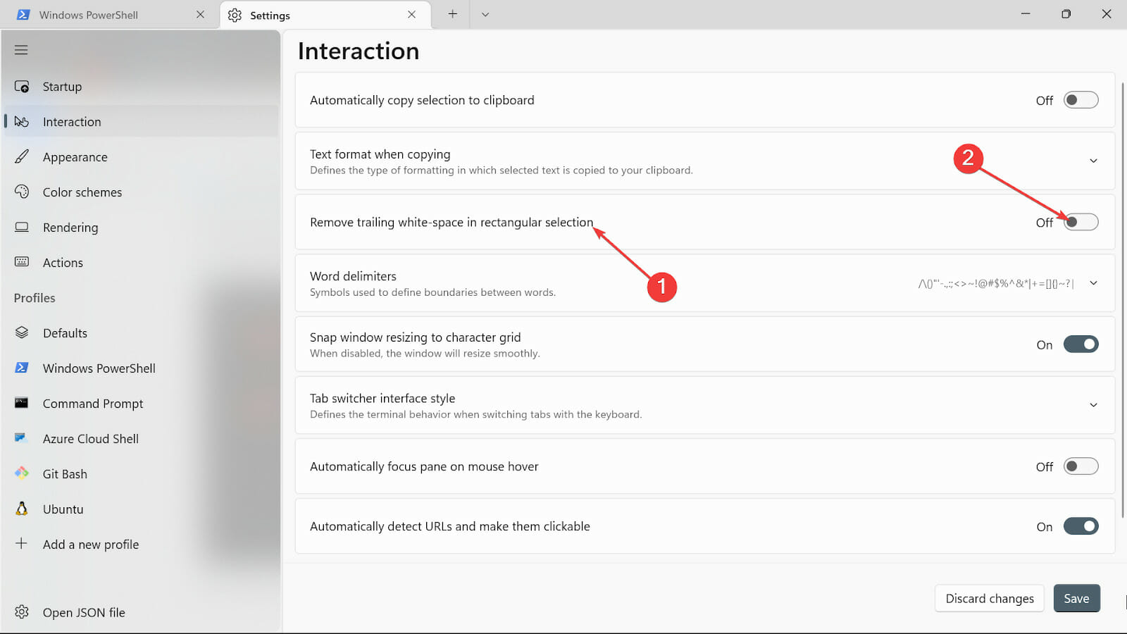Click the Command Prompt profile icon
1127x634 pixels.
click(x=22, y=403)
